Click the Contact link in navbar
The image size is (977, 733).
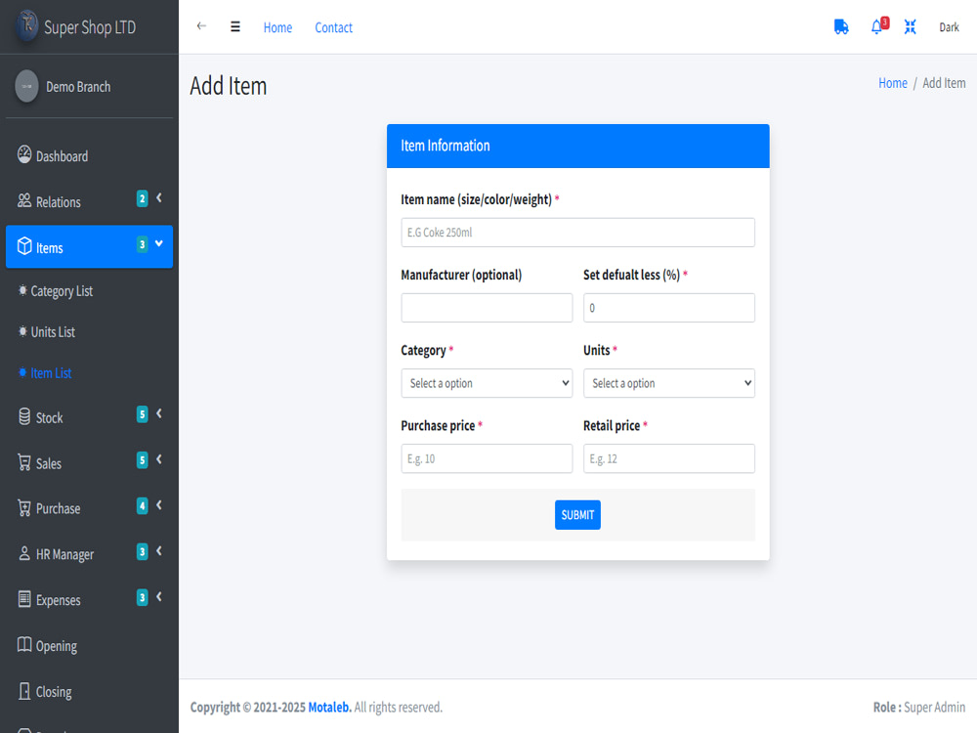point(333,27)
